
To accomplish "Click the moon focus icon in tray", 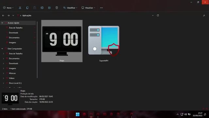I will (205, 114).
